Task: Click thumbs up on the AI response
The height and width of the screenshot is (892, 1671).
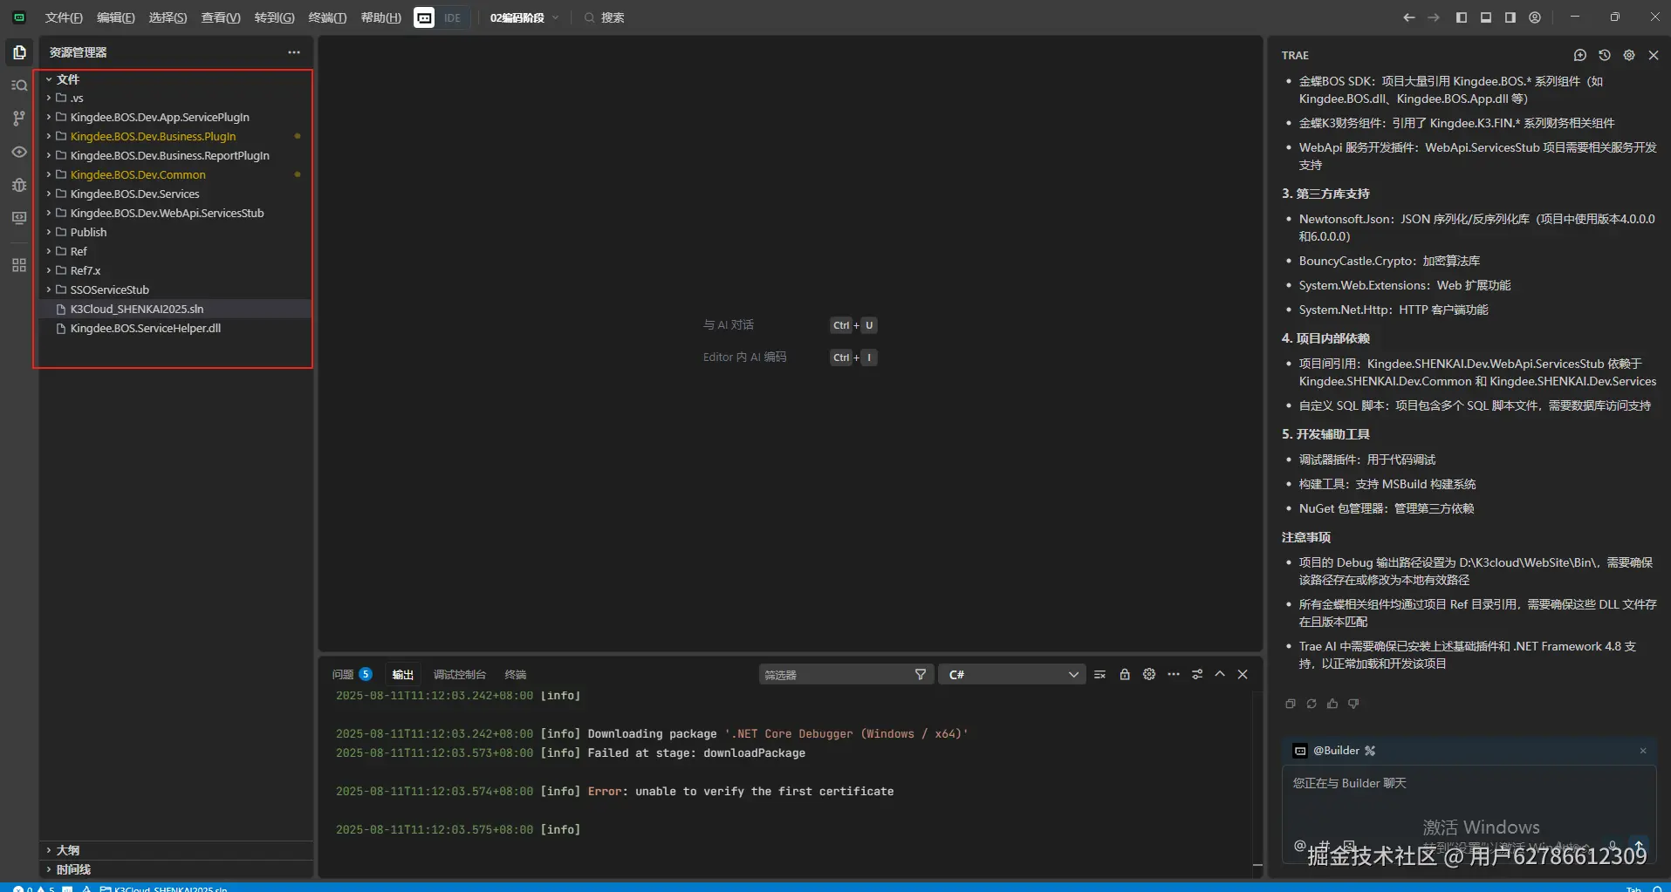Action: pyautogui.click(x=1332, y=704)
